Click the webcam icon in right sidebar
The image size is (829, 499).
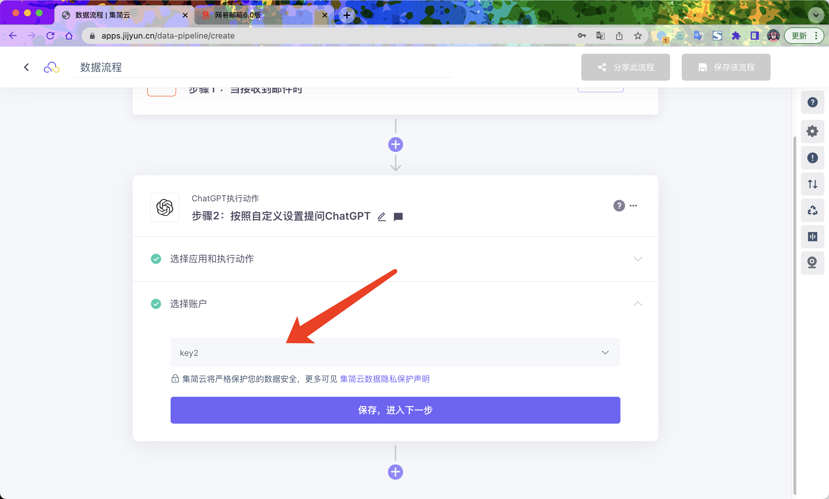pyautogui.click(x=812, y=263)
